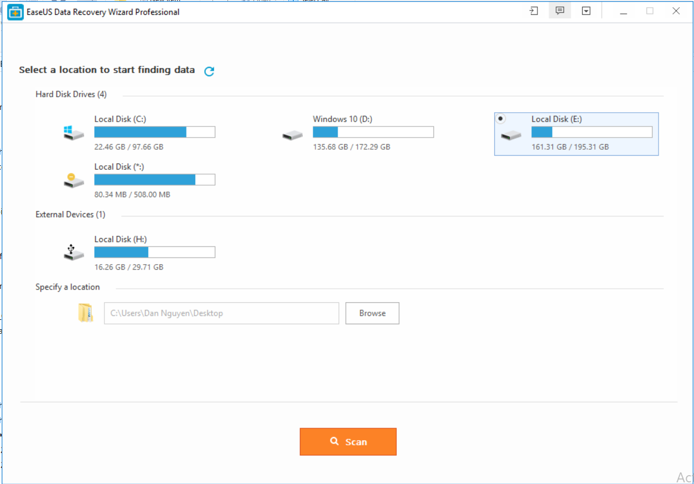Select the Local Disk (*:) drive icon
Screen dimensions: 694x484
(x=74, y=180)
